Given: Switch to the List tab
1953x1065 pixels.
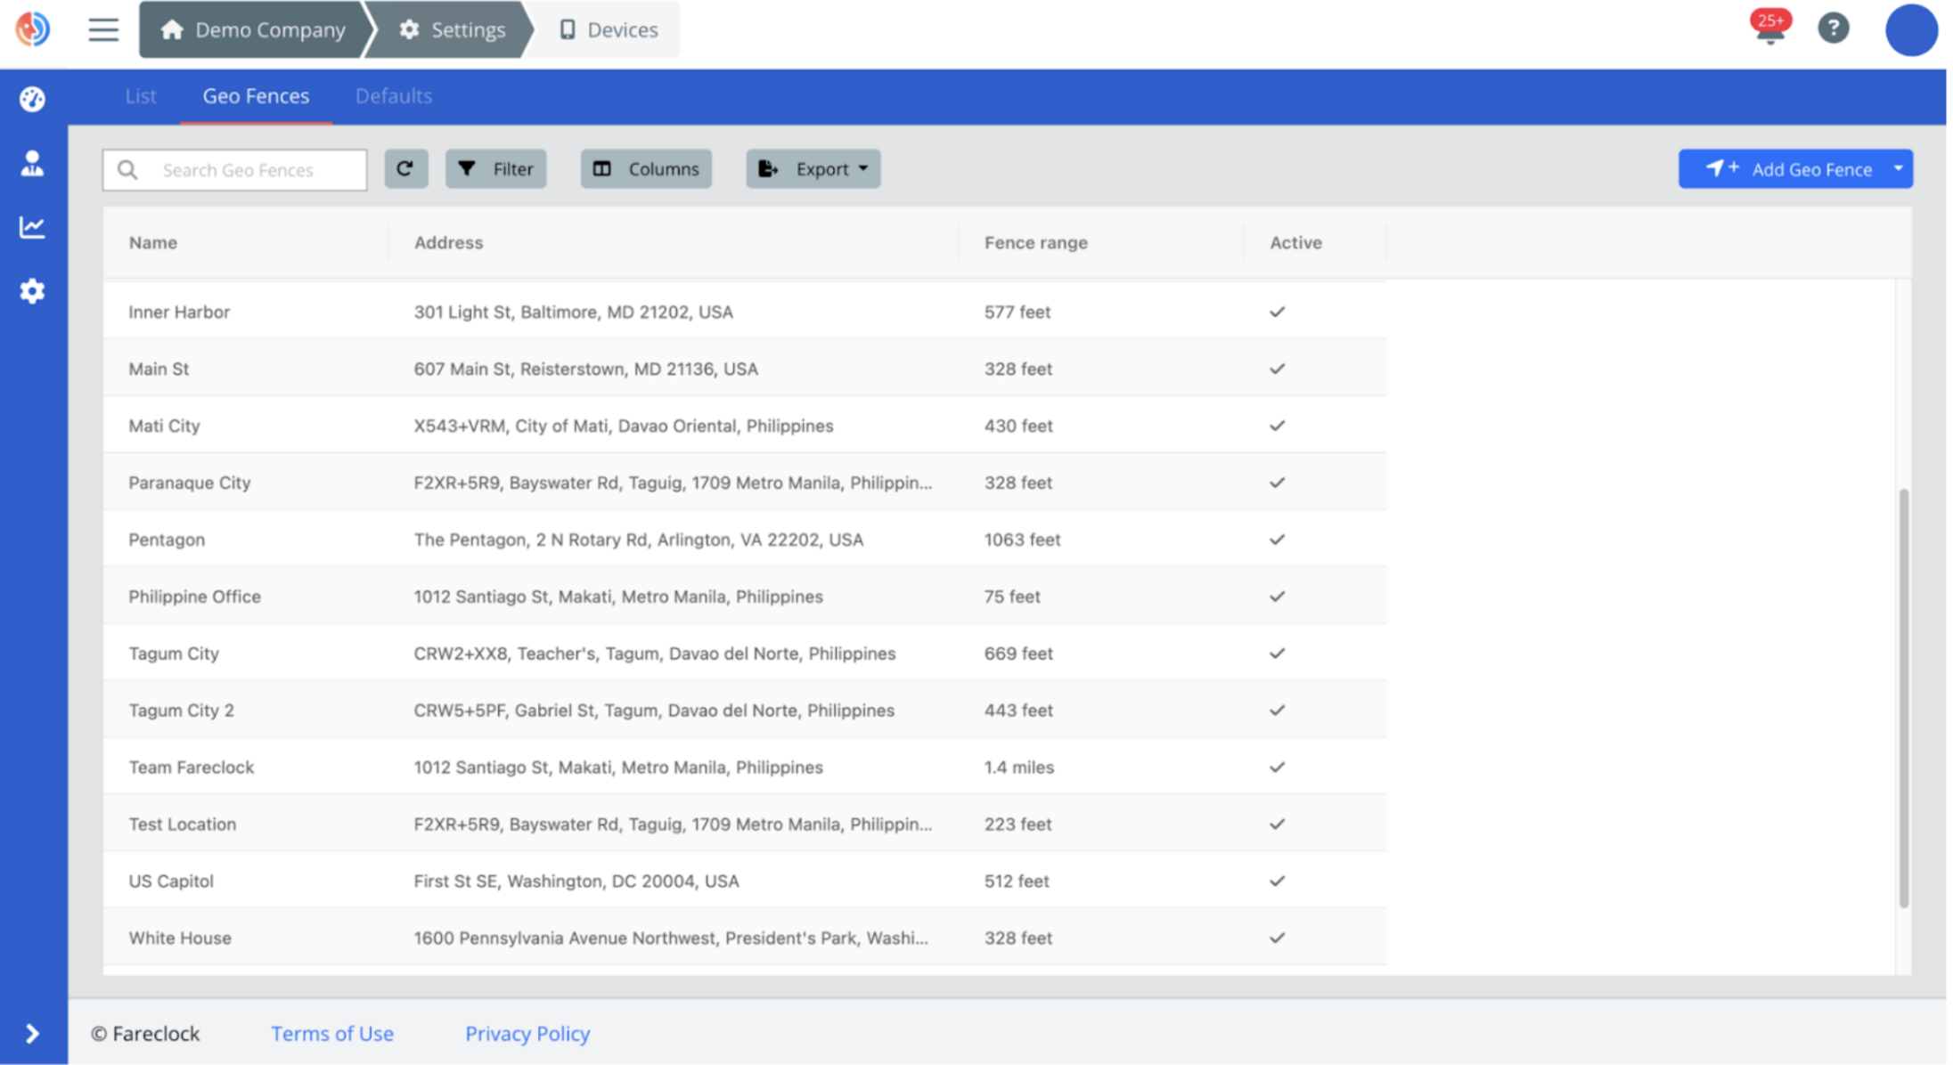Looking at the screenshot, I should [x=140, y=95].
